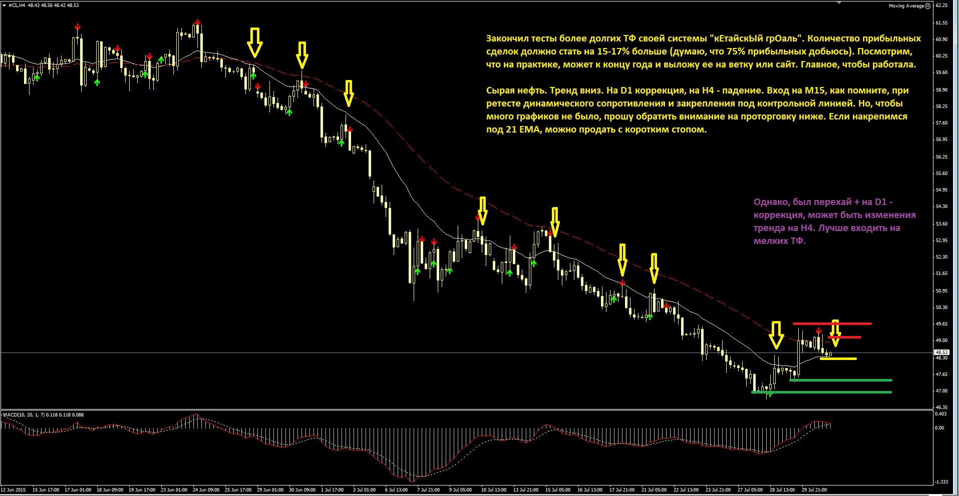Click the 62.25 price scale value

[x=941, y=6]
